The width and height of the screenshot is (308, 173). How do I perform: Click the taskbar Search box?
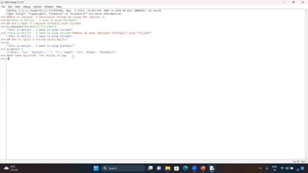click(x=123, y=168)
